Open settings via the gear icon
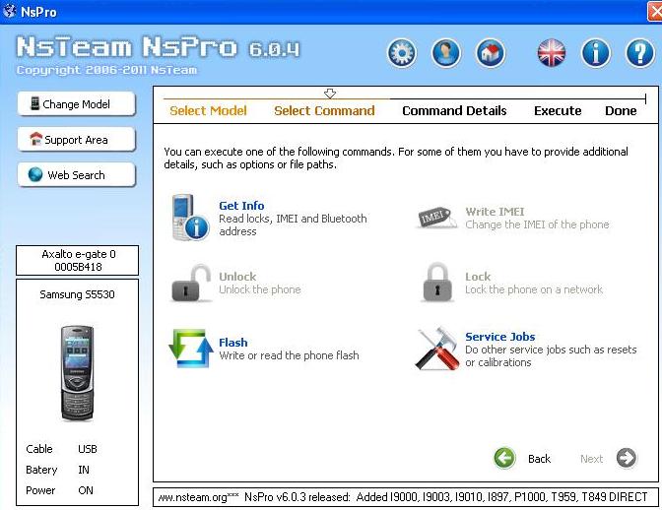662x510 pixels. [402, 53]
